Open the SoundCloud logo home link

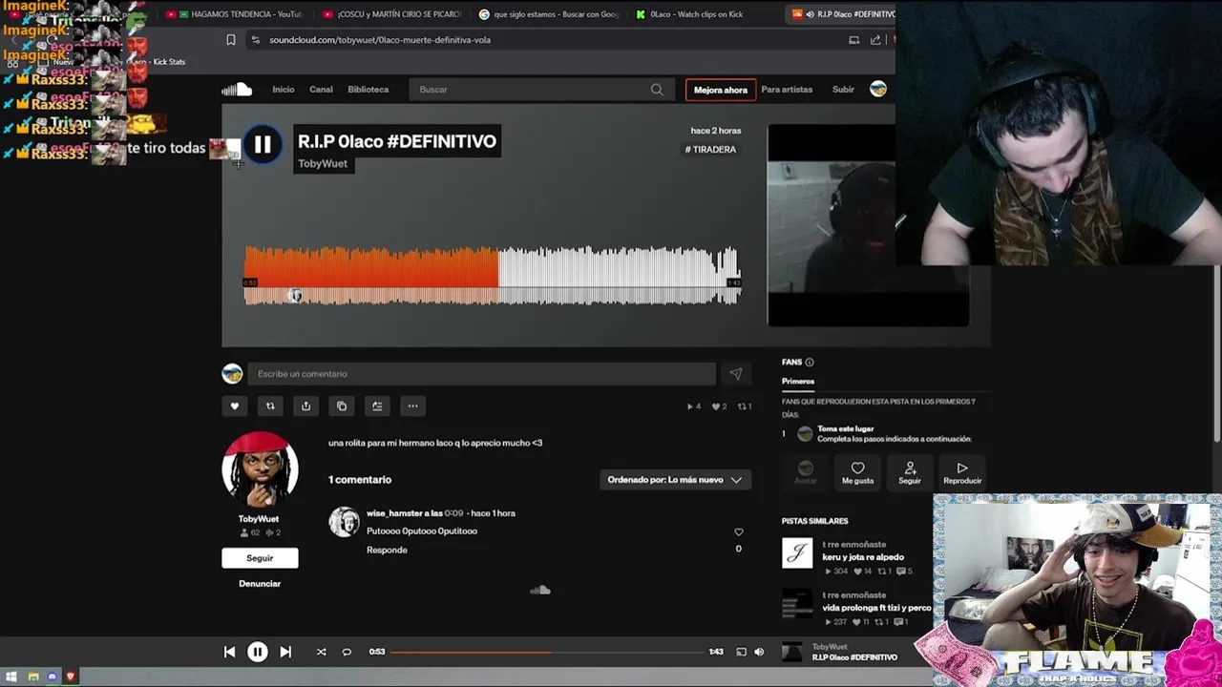tap(237, 90)
